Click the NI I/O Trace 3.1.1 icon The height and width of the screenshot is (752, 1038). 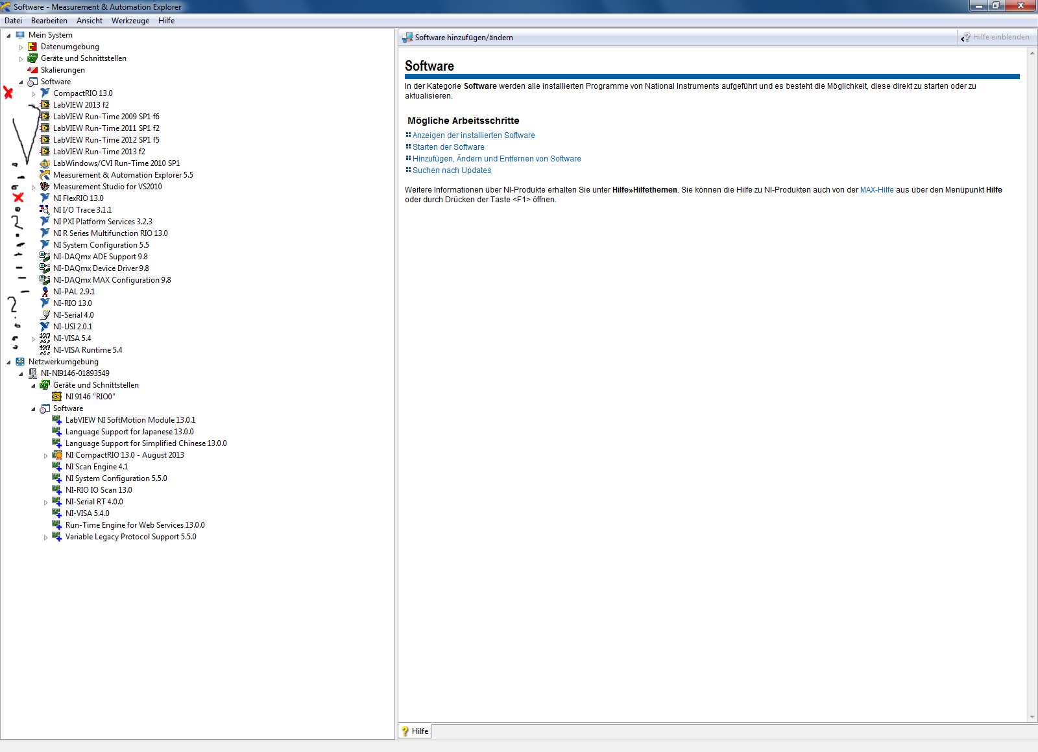45,210
